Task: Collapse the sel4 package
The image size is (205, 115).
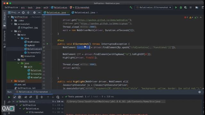Action: pyautogui.click(x=21, y=67)
